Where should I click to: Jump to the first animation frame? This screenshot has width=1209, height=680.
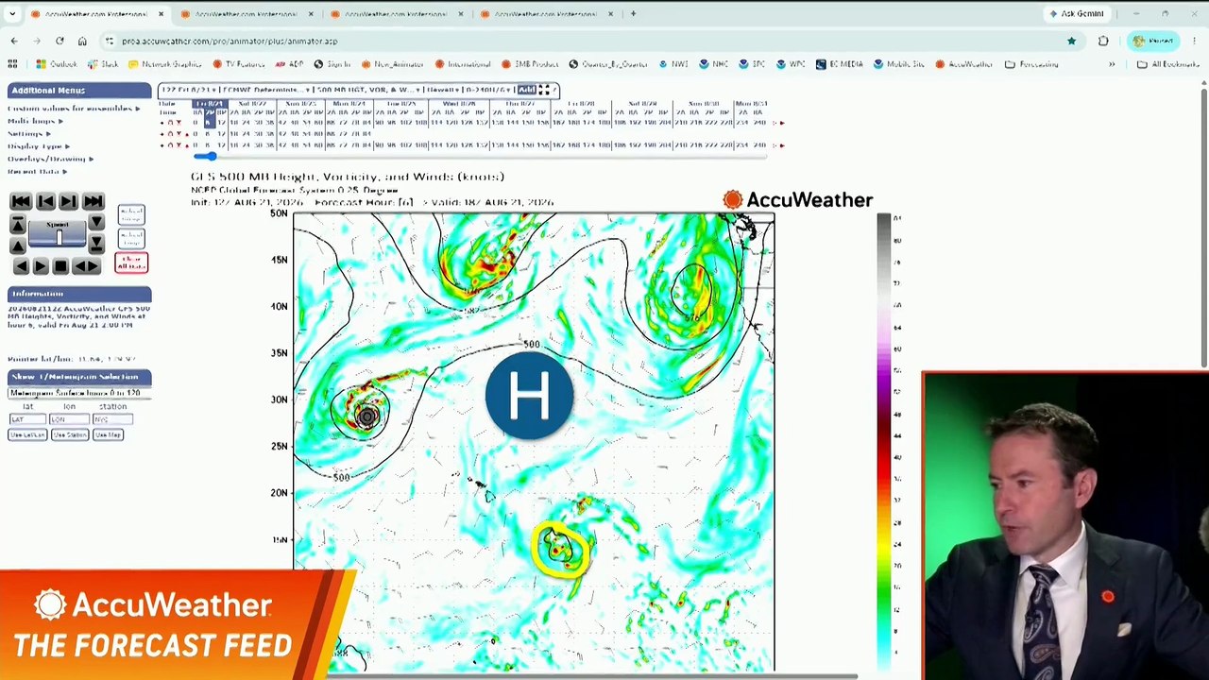click(x=21, y=201)
